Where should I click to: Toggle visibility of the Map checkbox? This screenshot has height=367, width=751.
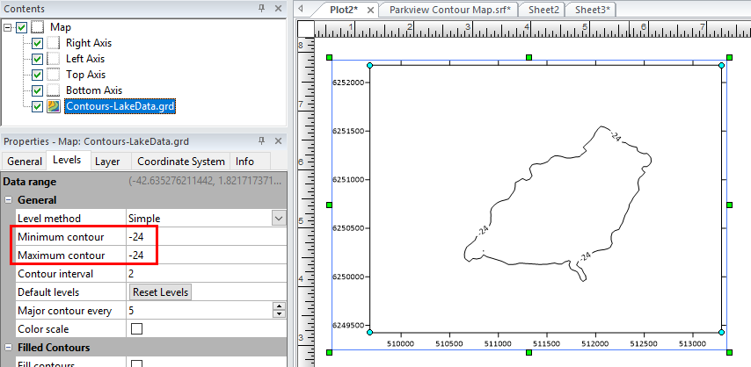coord(21,28)
